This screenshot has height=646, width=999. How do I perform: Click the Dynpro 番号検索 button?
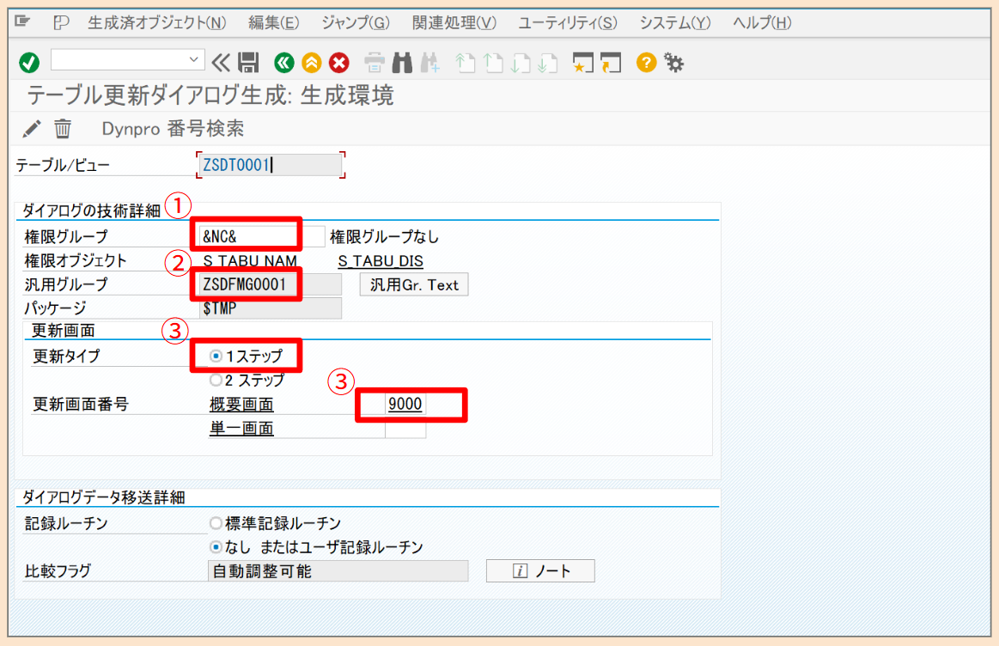click(x=173, y=129)
